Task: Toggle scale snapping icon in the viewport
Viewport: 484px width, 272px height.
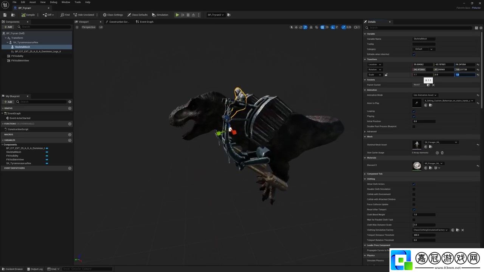Action: pyautogui.click(x=343, y=27)
